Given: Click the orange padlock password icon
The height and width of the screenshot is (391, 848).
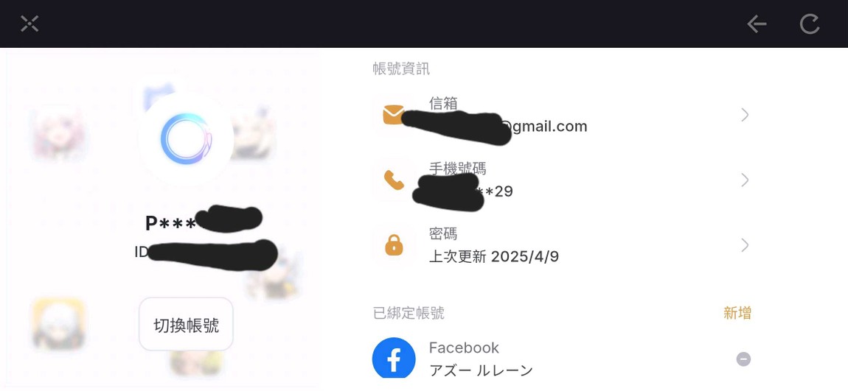Looking at the screenshot, I should [x=394, y=245].
